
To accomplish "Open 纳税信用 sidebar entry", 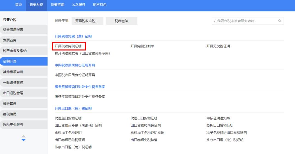I will pyautogui.click(x=10, y=114).
